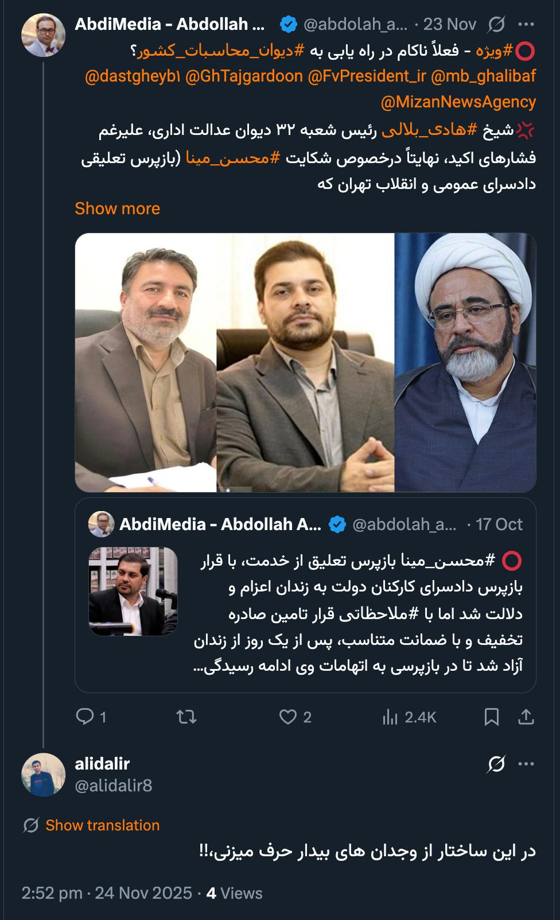
Task: Click Grok icon on alidalir's reply
Action: coord(496,764)
